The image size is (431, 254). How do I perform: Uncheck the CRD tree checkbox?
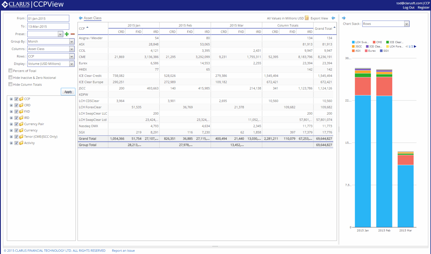pyautogui.click(x=16, y=105)
